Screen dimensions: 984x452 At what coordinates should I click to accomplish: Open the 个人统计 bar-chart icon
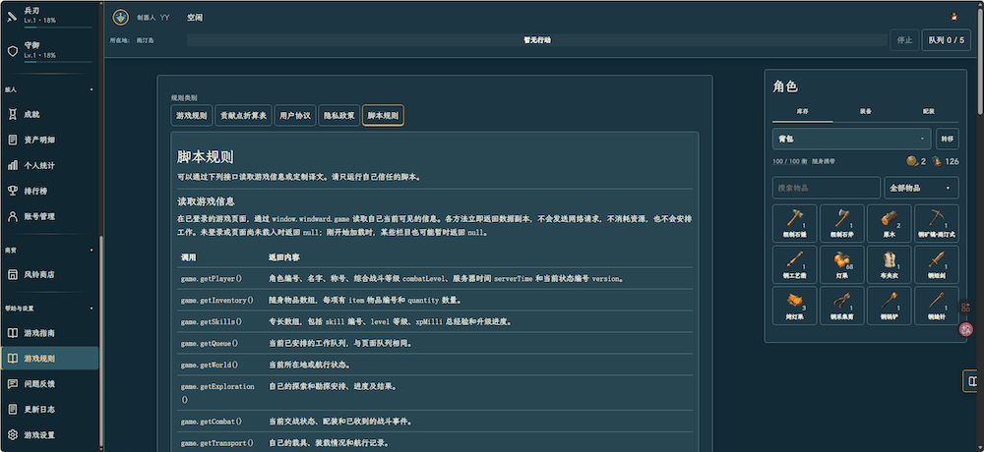[x=12, y=165]
